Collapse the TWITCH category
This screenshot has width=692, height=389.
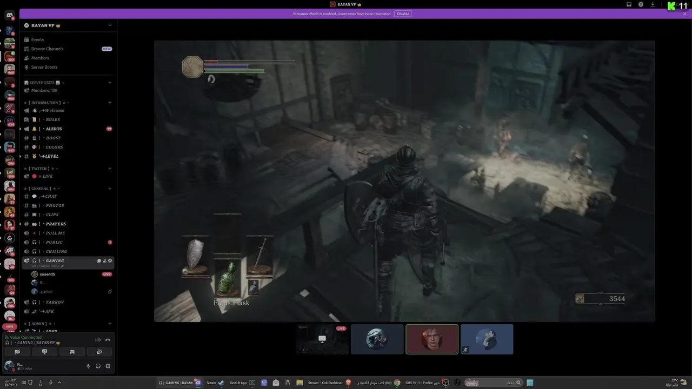point(41,169)
